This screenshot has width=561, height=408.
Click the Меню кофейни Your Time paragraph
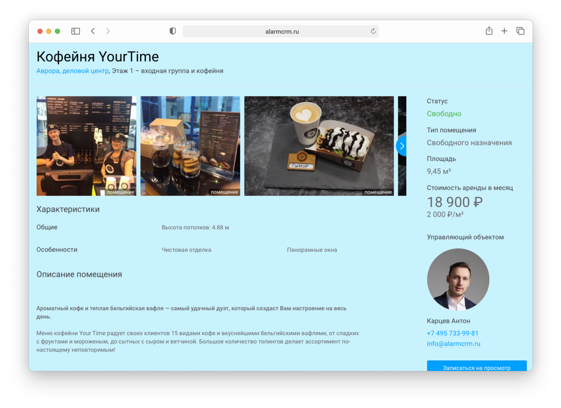click(x=198, y=342)
